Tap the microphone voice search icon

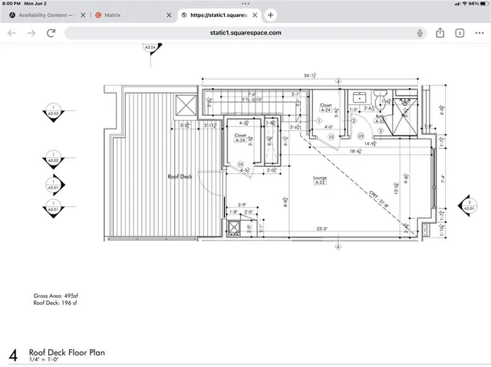420,33
